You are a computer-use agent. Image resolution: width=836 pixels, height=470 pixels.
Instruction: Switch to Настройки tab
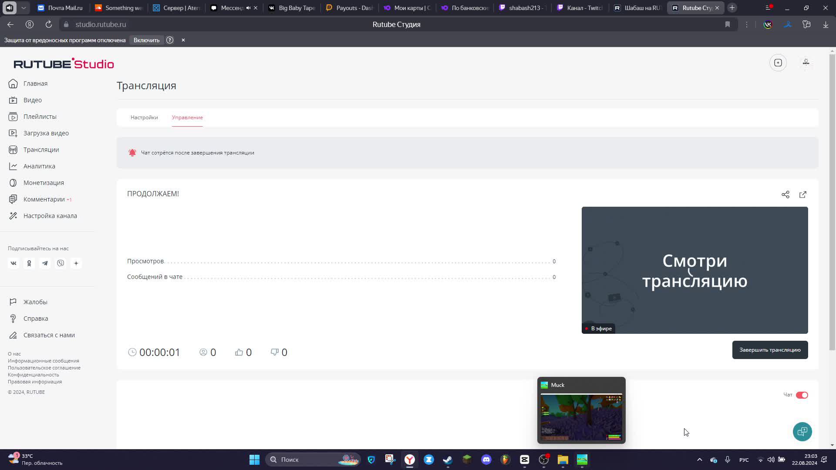144,117
